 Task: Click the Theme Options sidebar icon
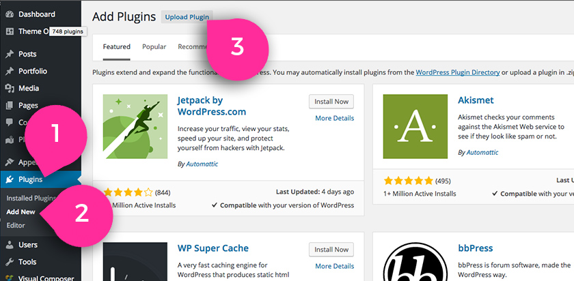(x=10, y=31)
